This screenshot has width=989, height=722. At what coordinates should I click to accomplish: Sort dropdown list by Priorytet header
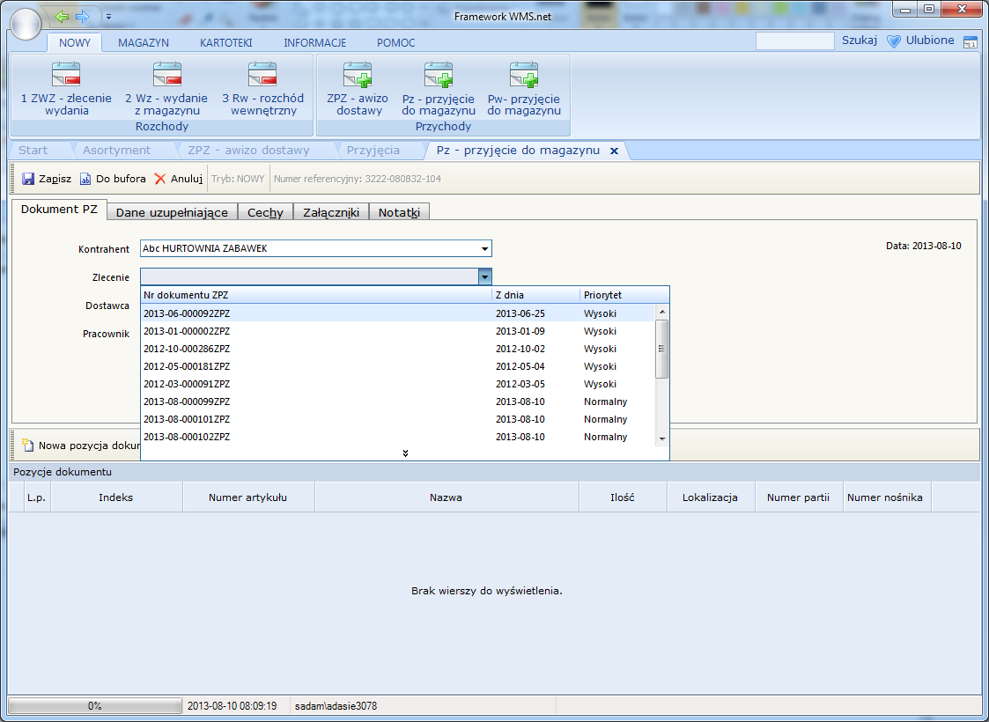pos(624,295)
